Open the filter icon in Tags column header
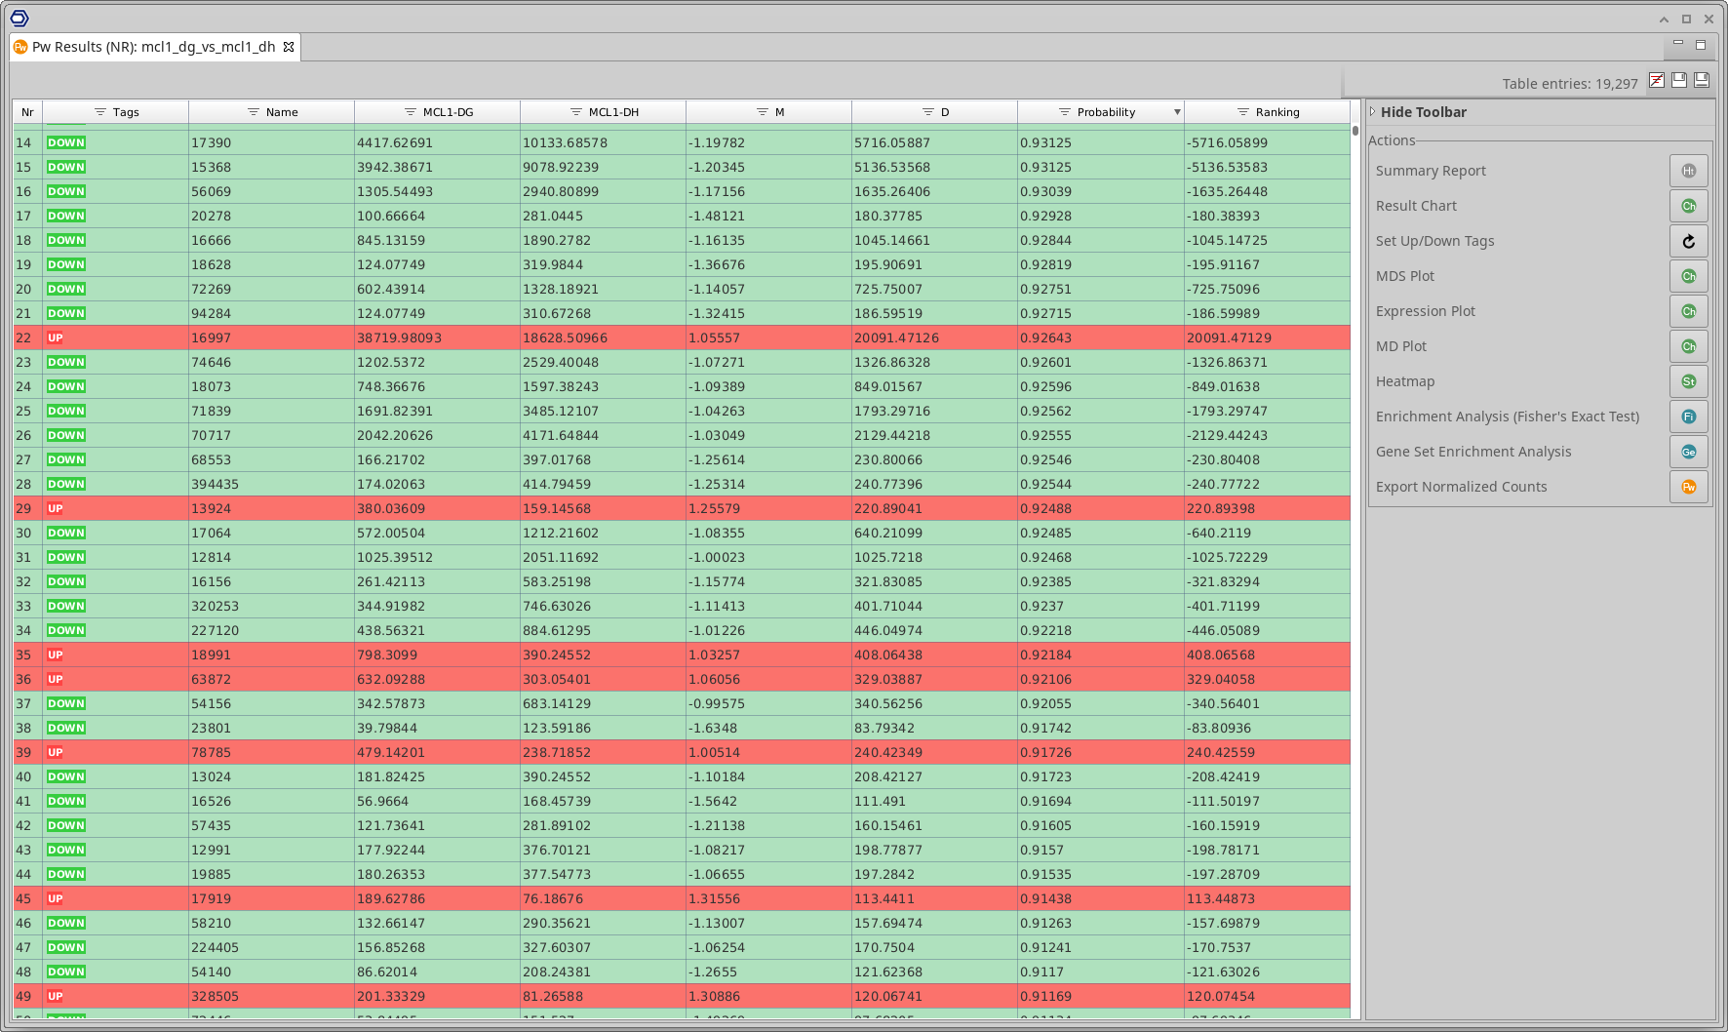This screenshot has width=1728, height=1032. [x=99, y=112]
